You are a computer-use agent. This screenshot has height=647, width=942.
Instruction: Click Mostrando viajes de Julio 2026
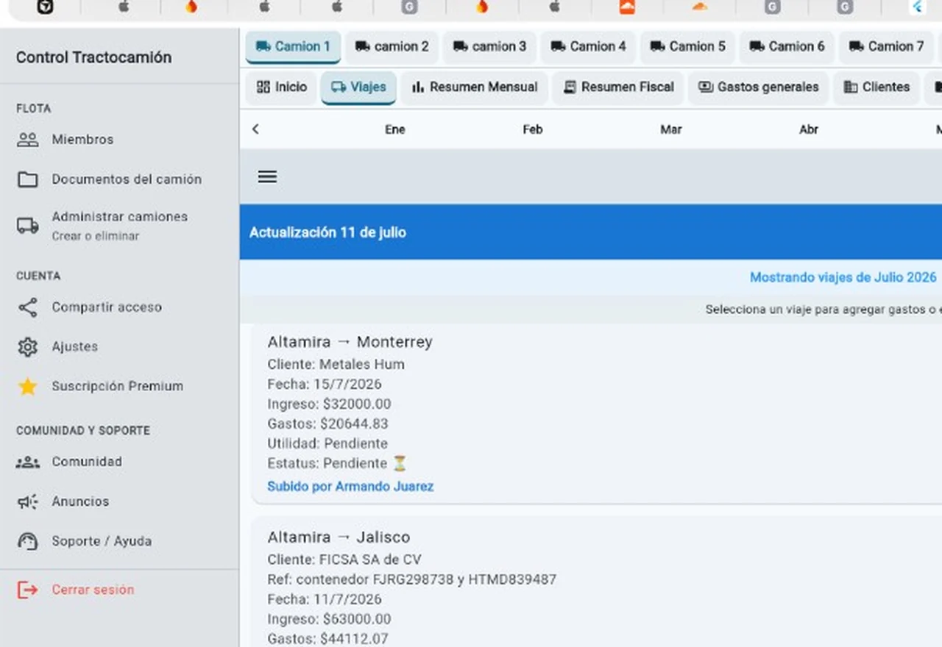click(x=843, y=278)
